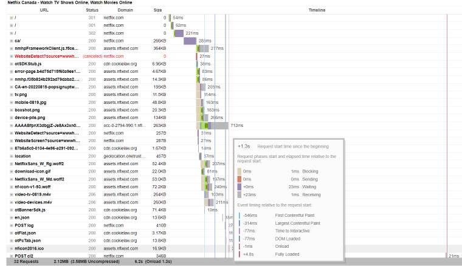The width and height of the screenshot is (462, 266).
Task: Expand the otSDKStub.js request row
Action: click(11, 64)
